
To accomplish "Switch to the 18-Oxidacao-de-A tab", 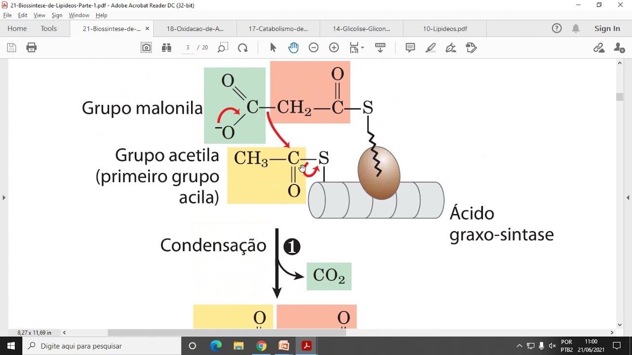I will coord(195,29).
